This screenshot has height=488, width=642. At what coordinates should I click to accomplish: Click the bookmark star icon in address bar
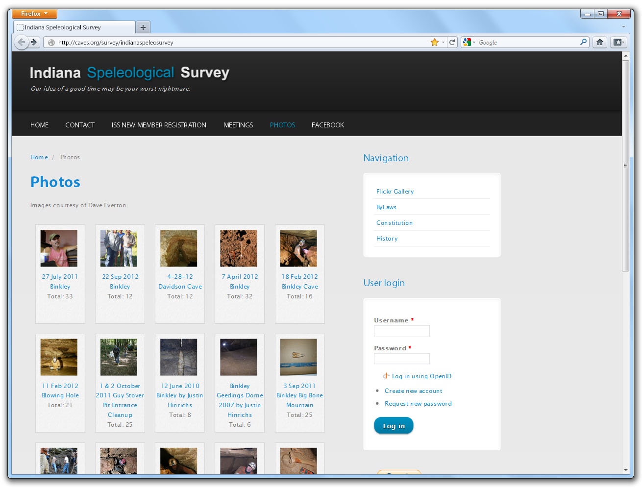pyautogui.click(x=434, y=42)
